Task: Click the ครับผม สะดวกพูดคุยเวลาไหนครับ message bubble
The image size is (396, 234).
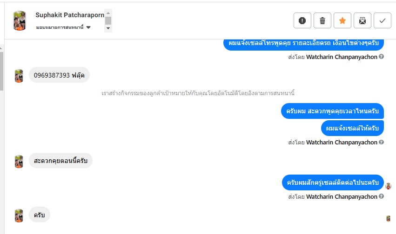Action: pos(332,111)
